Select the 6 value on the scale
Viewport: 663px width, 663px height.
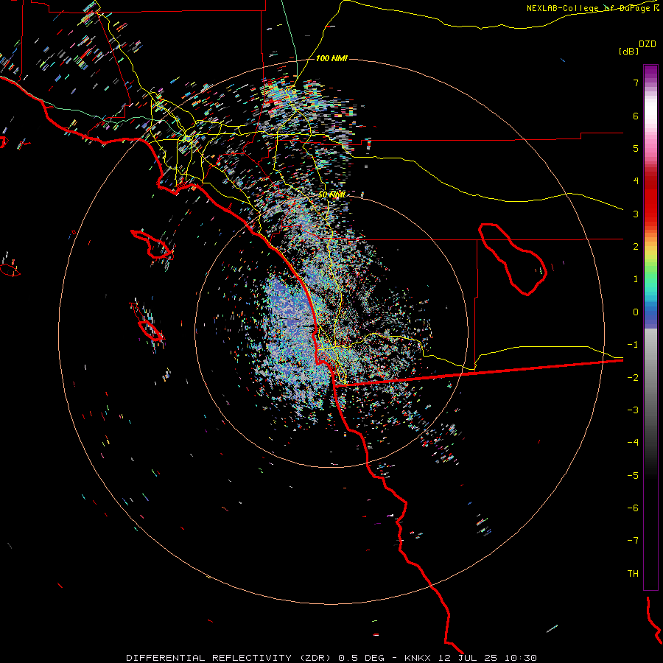pos(636,116)
